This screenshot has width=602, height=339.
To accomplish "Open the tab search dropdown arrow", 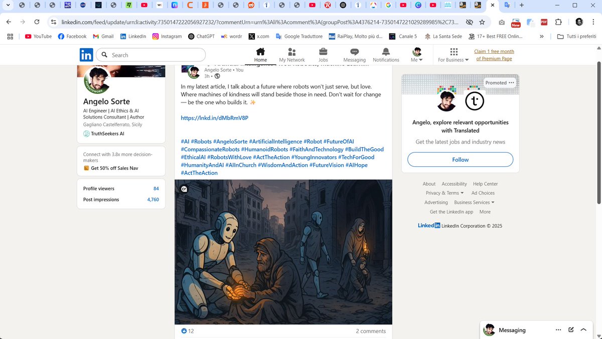I will [8, 6].
